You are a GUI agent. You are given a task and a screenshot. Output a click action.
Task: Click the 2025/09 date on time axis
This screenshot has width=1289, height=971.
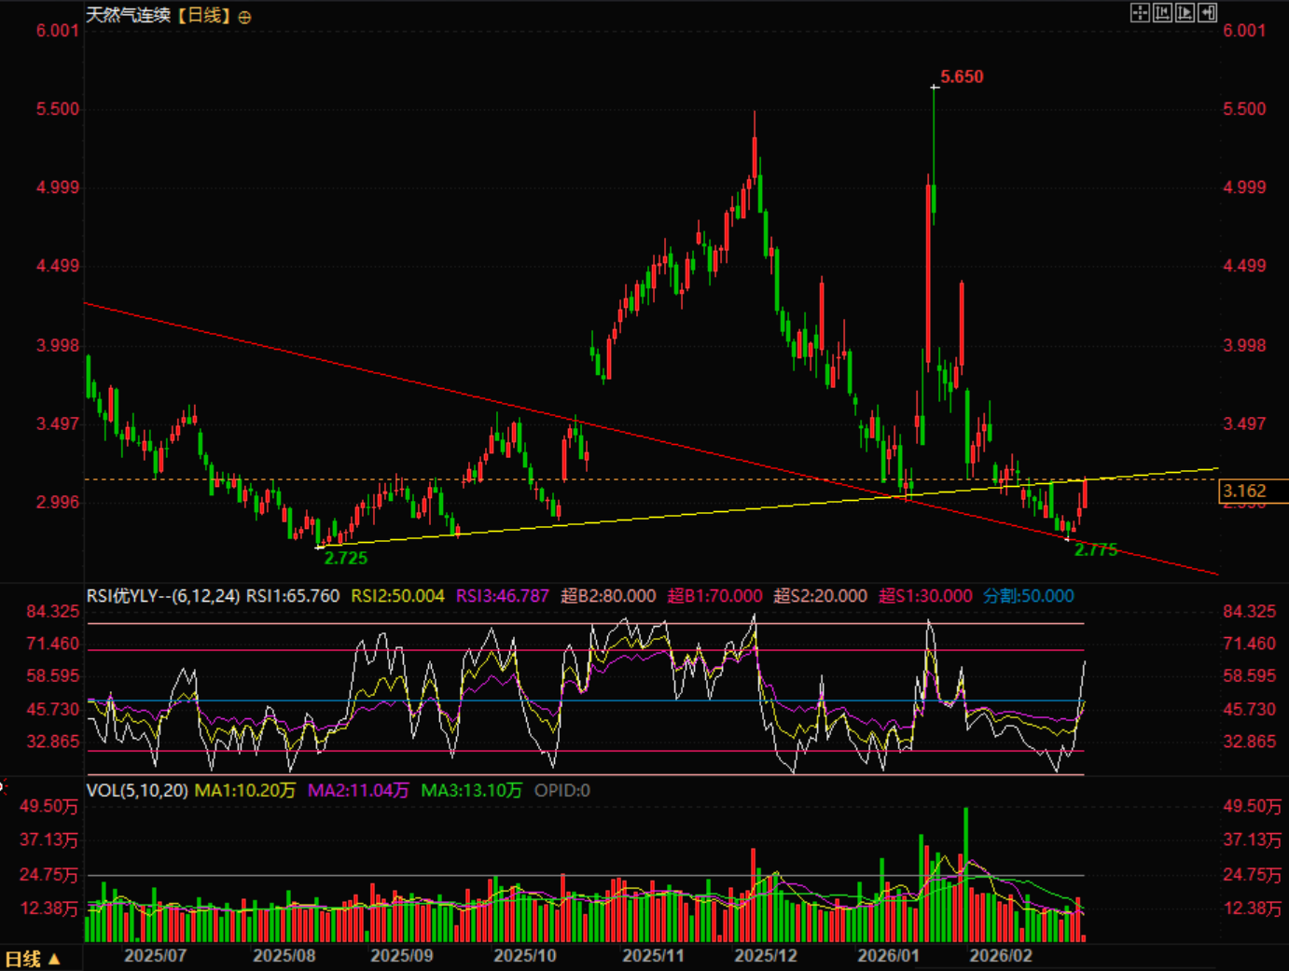pyautogui.click(x=402, y=955)
